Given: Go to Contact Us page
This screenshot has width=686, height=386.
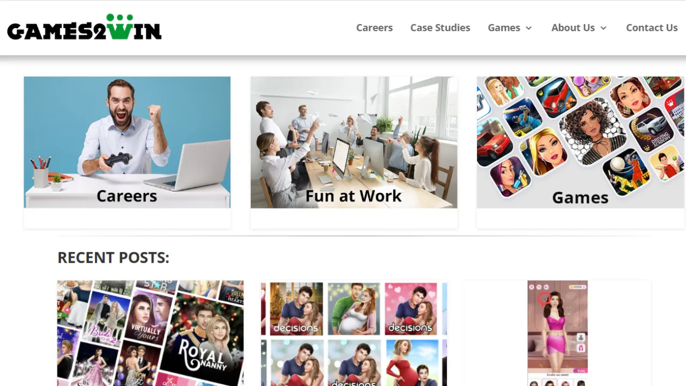Looking at the screenshot, I should [652, 27].
